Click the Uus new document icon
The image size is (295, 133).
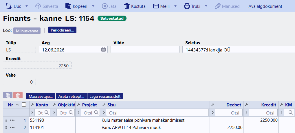[x=9, y=6]
